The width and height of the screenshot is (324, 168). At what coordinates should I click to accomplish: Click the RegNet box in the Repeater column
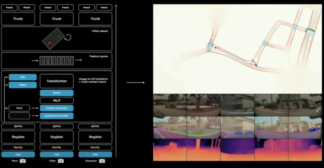(95, 137)
